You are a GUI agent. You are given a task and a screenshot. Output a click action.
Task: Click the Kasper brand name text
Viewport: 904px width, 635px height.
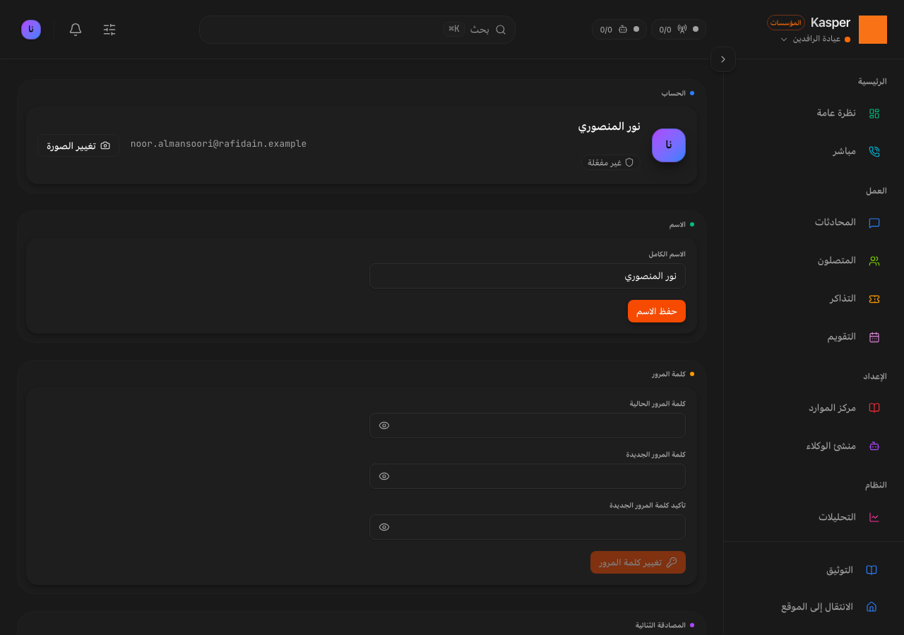(831, 23)
